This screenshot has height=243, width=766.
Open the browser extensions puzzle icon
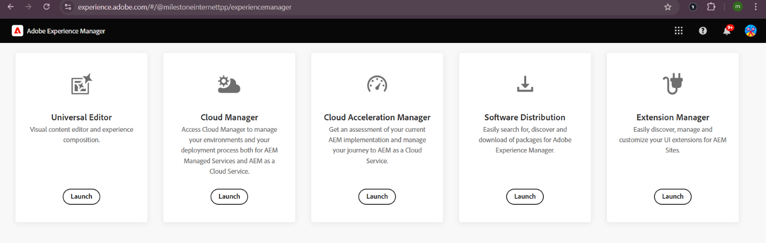pyautogui.click(x=711, y=7)
